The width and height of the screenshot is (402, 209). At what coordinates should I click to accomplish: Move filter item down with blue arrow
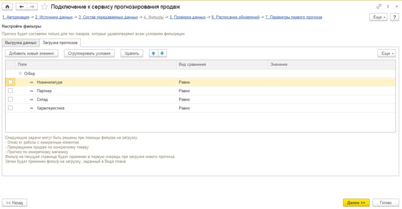[x=162, y=53]
